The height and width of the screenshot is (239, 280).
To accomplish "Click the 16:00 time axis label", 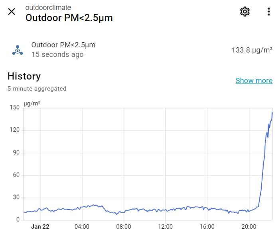I will coord(207,227).
